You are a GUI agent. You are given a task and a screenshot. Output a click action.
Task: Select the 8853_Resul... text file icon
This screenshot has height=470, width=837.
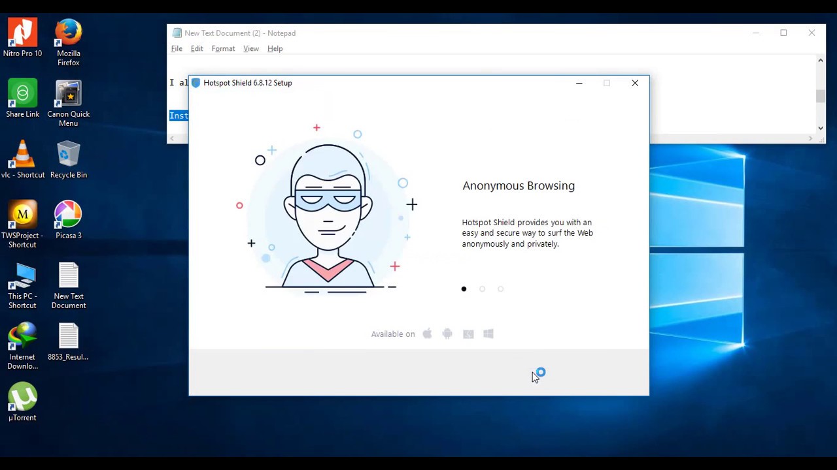[x=68, y=341]
